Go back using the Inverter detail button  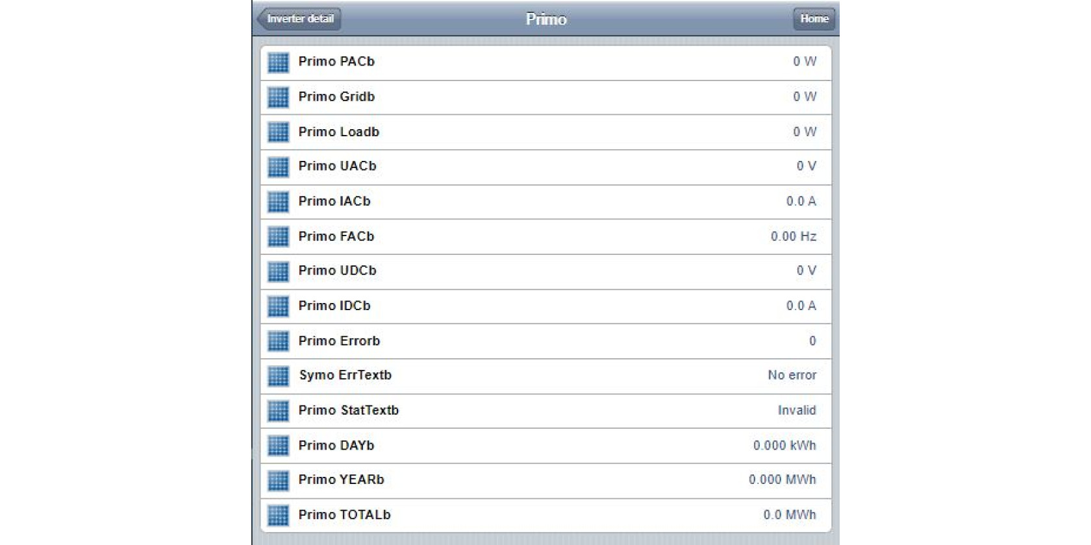[x=299, y=19]
